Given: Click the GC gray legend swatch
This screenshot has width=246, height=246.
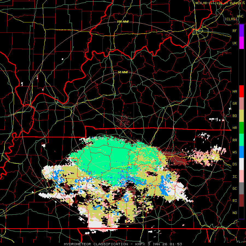Looking at the screenshot, I should click(241, 188).
